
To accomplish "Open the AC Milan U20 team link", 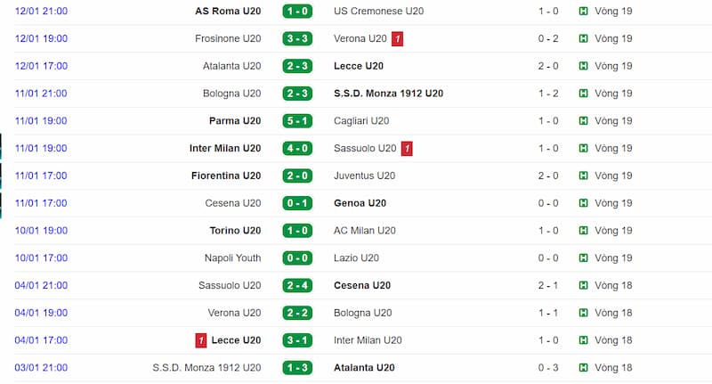I will (365, 231).
